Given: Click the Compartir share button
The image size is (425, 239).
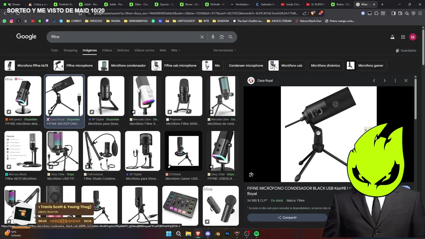Looking at the screenshot, I should pos(287,217).
